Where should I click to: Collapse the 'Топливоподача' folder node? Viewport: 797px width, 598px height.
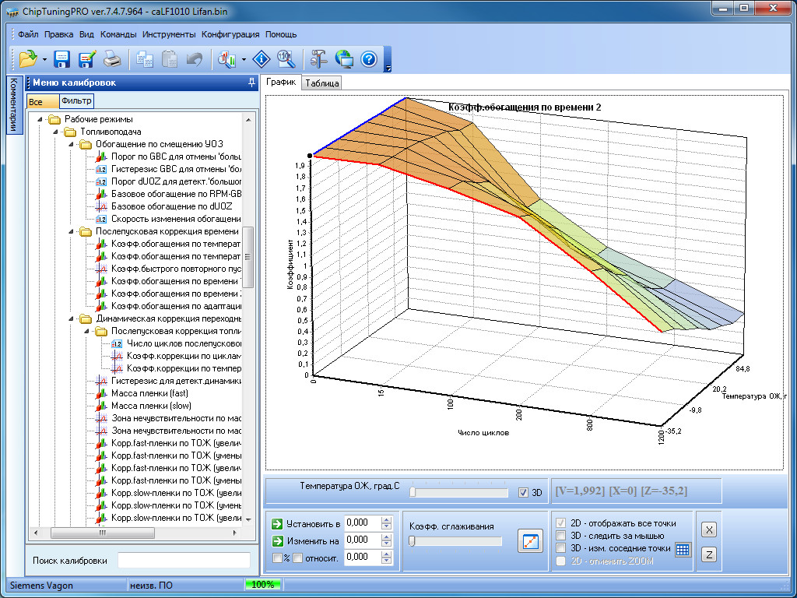coord(54,132)
